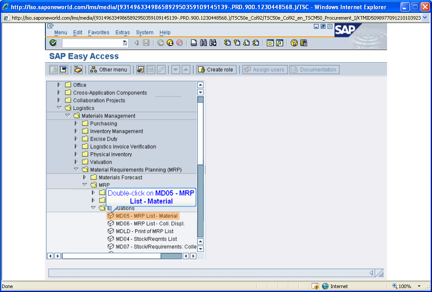Click the Move Favorites Up arrow
The width and height of the screenshot is (432, 292).
(186, 69)
